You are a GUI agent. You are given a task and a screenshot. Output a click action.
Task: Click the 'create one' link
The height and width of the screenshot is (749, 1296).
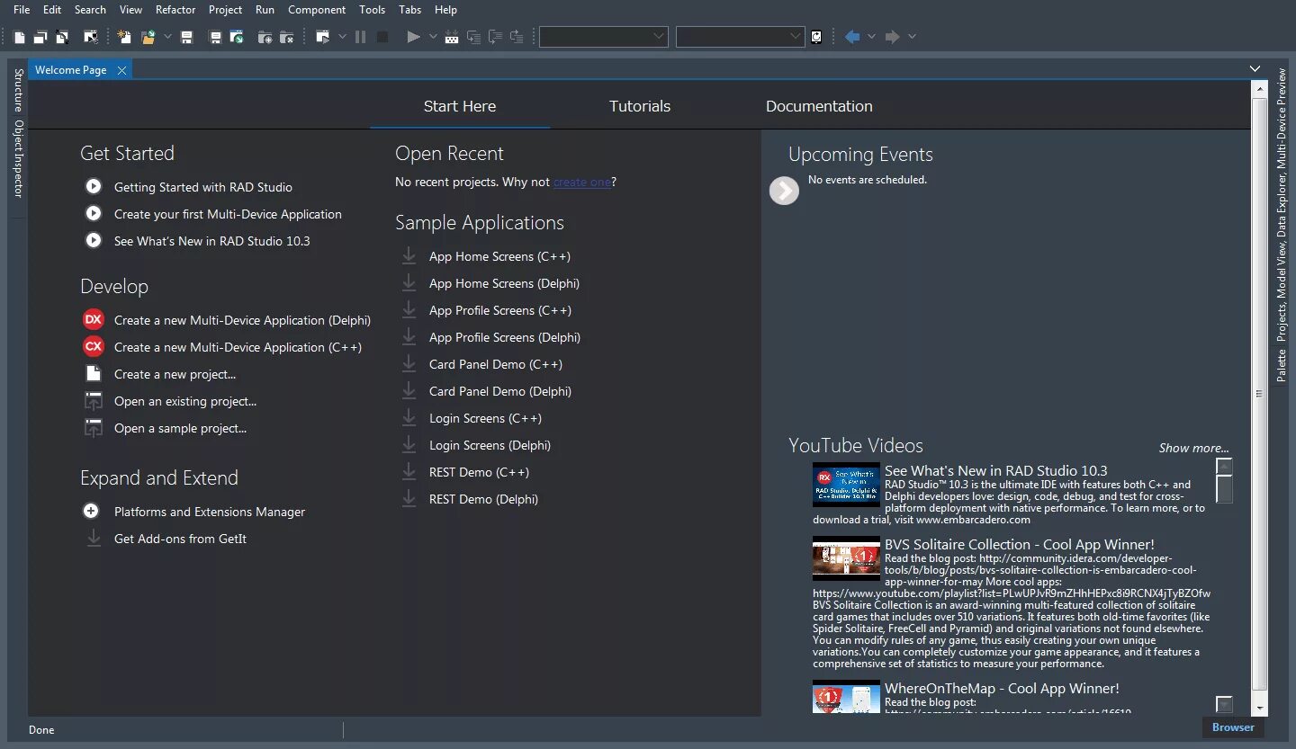point(582,182)
